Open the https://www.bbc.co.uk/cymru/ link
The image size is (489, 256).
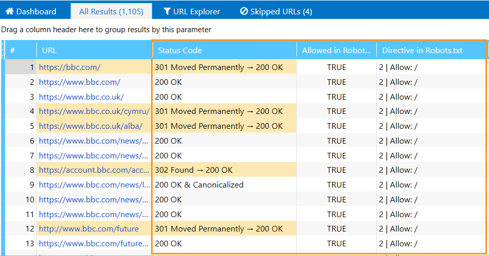coord(94,111)
